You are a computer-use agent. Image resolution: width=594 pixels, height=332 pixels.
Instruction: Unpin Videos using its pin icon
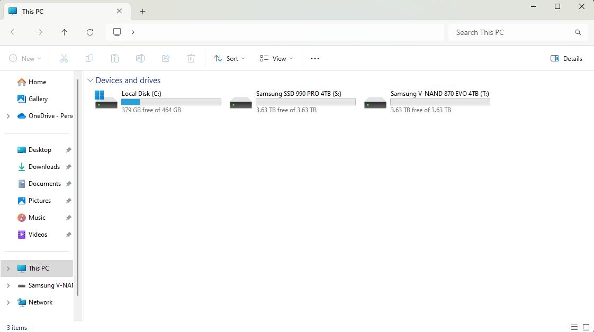point(69,235)
